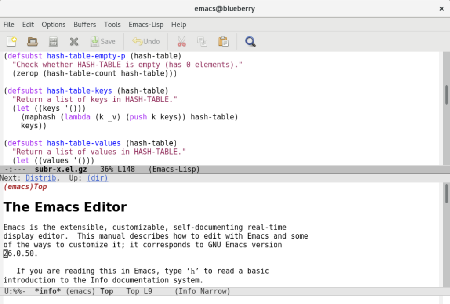This screenshot has height=304, width=450.
Task: Cut selected text with the scissors icon
Action: tap(181, 41)
